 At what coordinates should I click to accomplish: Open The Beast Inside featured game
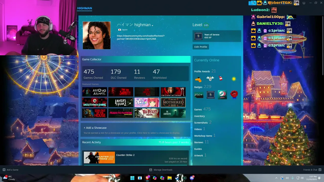(147, 113)
